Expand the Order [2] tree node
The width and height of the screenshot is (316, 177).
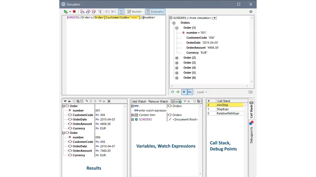pyautogui.click(x=176, y=58)
